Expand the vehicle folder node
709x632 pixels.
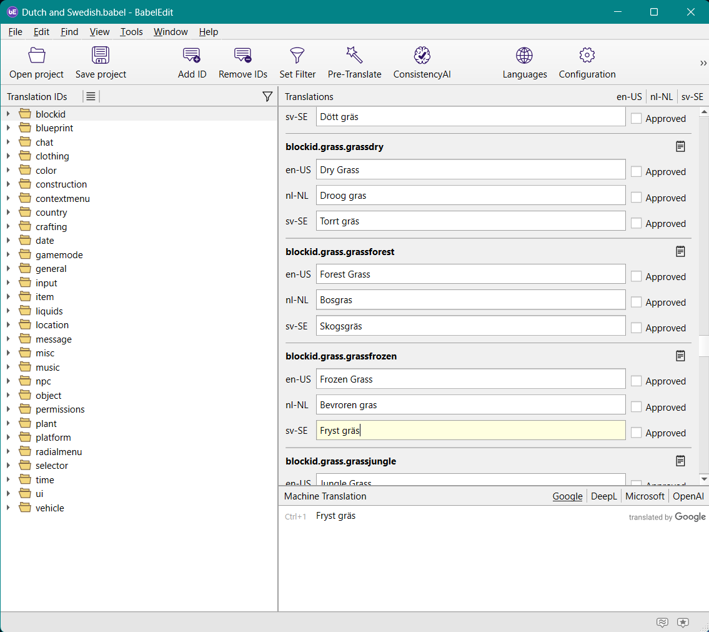(8, 508)
